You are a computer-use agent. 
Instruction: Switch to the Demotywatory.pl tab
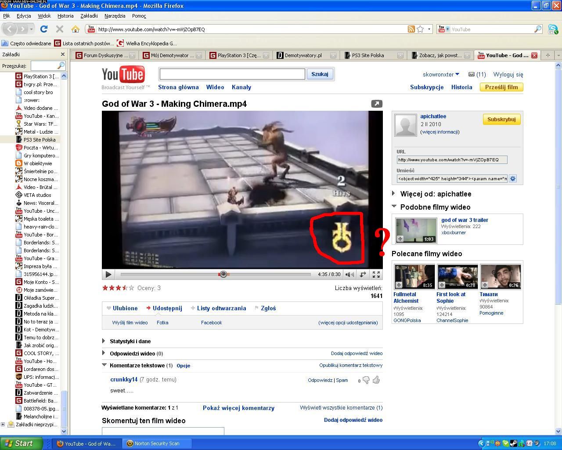(x=303, y=55)
